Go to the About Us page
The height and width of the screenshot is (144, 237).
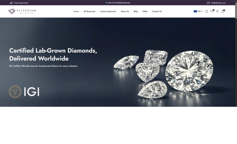[x=125, y=11]
